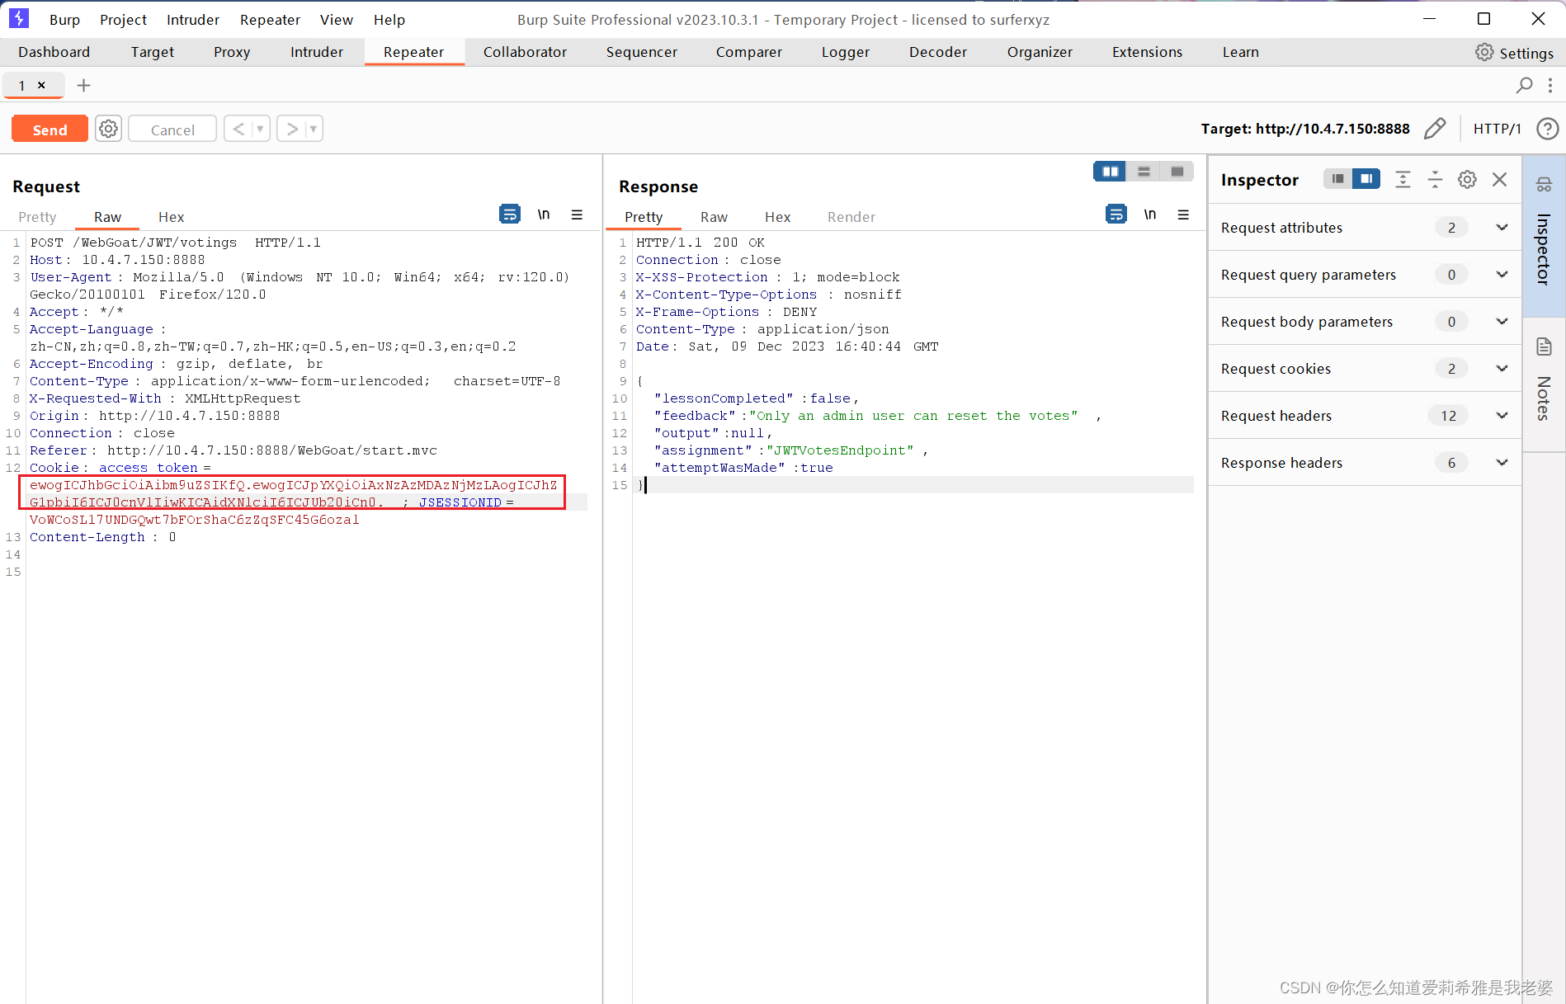The image size is (1566, 1004).
Task: Select top-bottom split layout
Action: coord(1144,172)
